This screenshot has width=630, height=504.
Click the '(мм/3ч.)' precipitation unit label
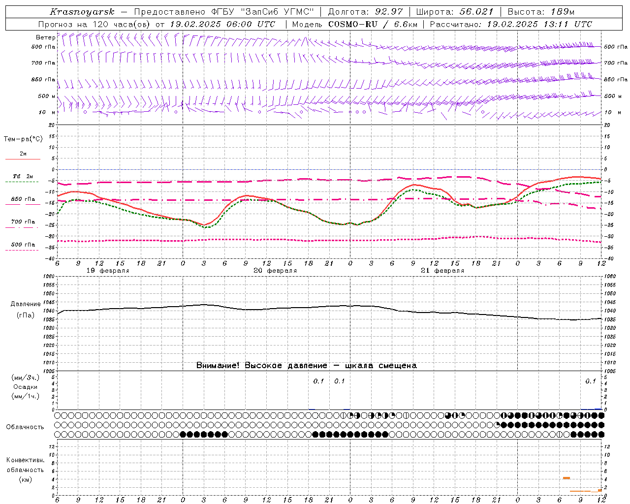(x=26, y=378)
